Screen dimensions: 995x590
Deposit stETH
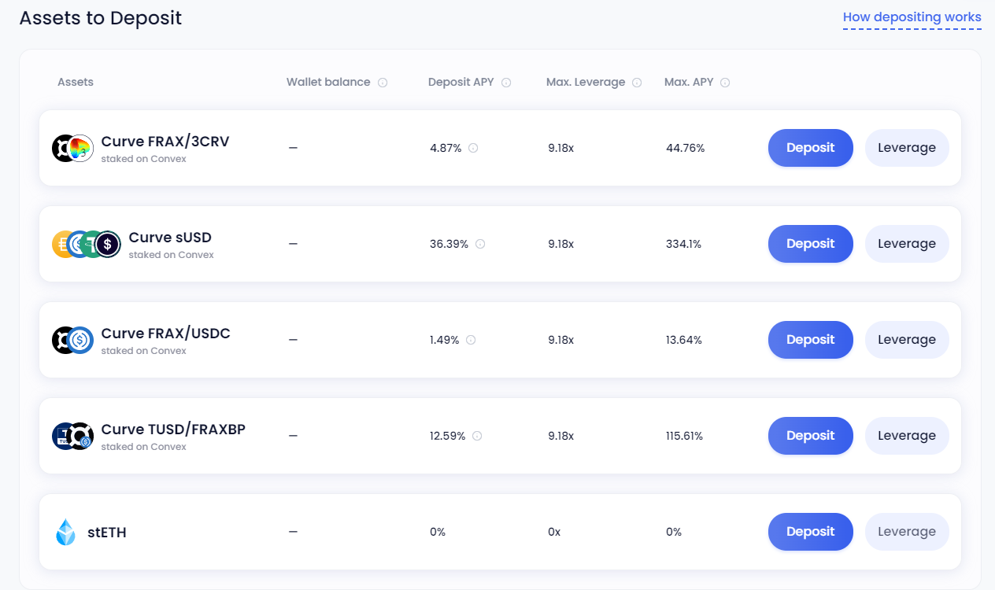click(811, 532)
